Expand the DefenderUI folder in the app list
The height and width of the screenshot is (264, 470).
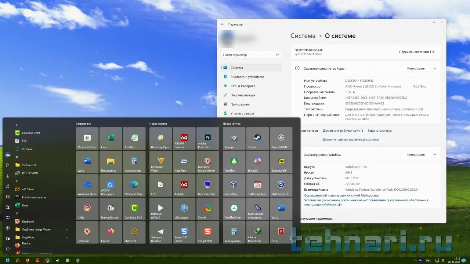click(66, 165)
